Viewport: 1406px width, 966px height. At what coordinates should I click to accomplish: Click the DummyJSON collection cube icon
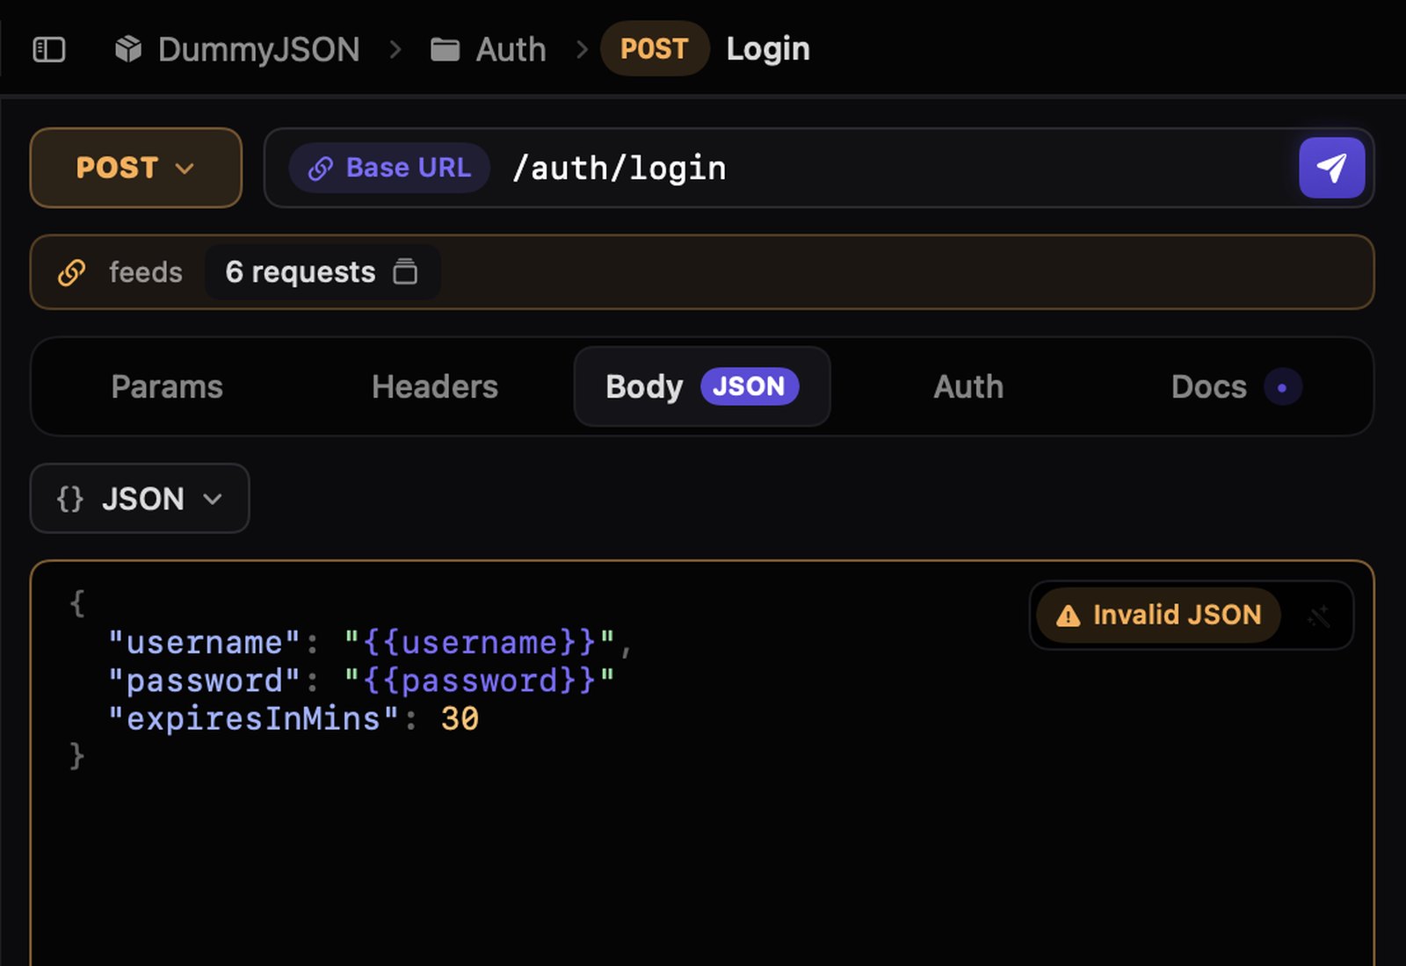128,49
